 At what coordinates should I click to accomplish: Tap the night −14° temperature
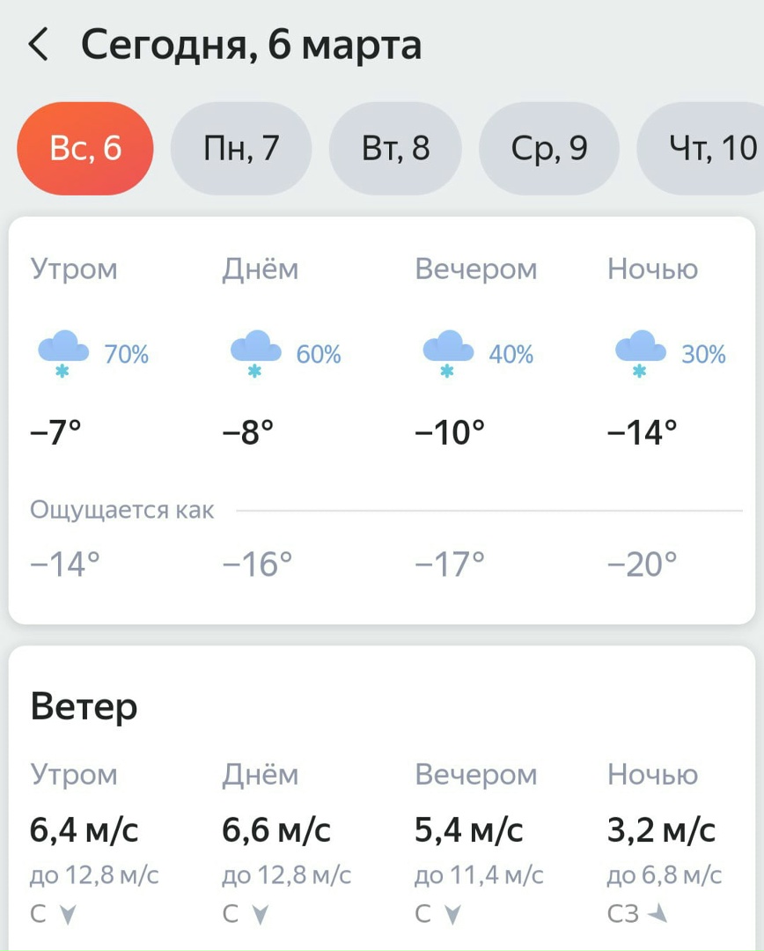(643, 432)
